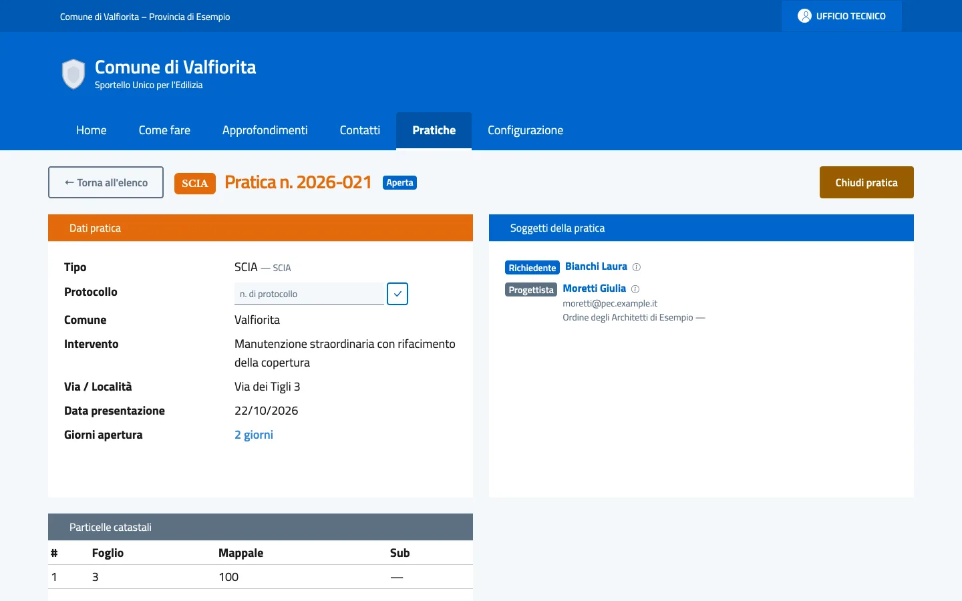The image size is (962, 601).
Task: Show info icon next to Moretti Giulia
Action: click(x=635, y=289)
